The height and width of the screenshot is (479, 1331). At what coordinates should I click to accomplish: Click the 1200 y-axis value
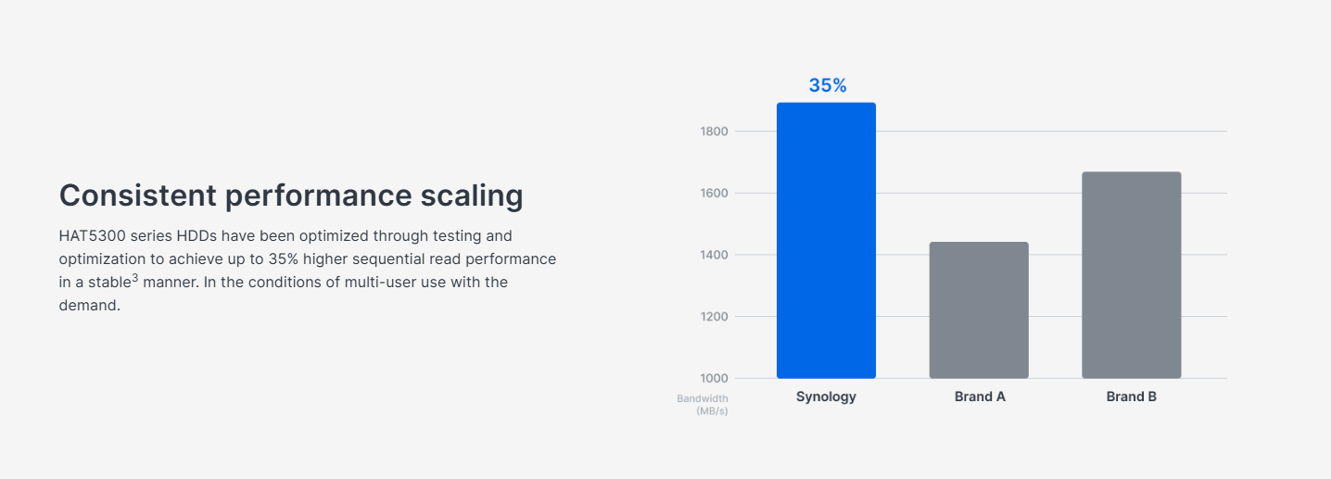(x=714, y=317)
